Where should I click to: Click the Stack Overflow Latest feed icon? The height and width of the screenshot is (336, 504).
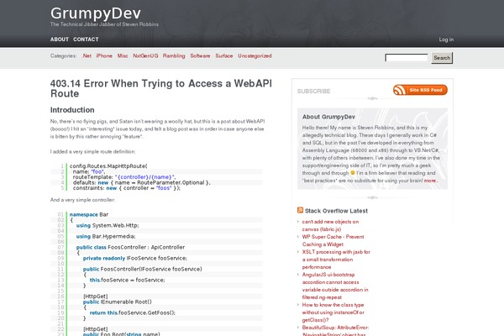pos(300,210)
